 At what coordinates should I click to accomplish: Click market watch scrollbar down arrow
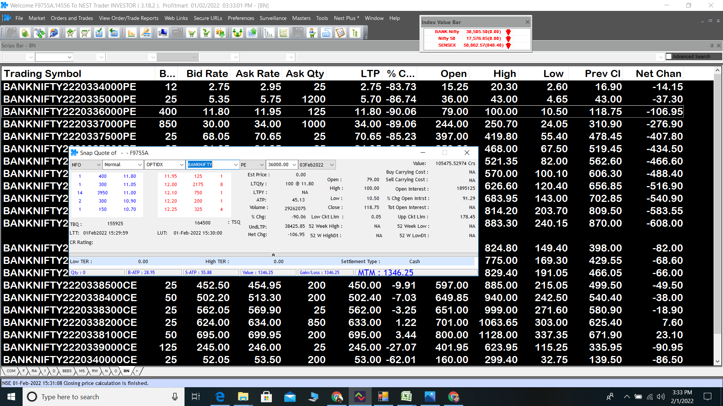coord(717,361)
